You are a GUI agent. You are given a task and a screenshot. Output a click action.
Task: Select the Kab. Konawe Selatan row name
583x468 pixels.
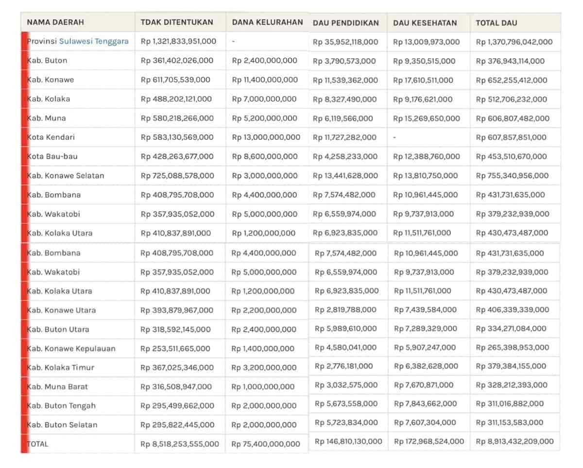pos(66,176)
